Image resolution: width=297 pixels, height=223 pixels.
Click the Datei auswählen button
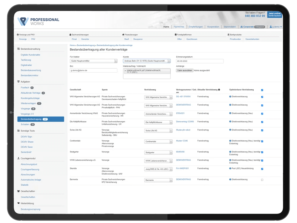pos(185,70)
